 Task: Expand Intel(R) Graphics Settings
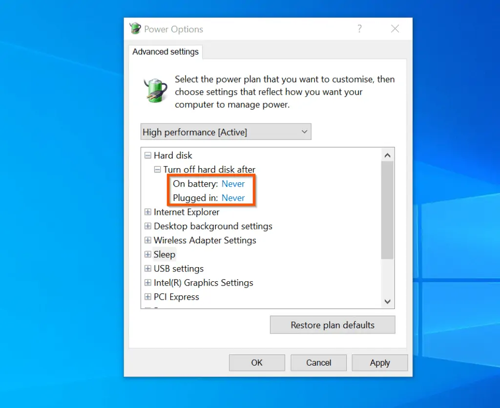[x=147, y=282]
